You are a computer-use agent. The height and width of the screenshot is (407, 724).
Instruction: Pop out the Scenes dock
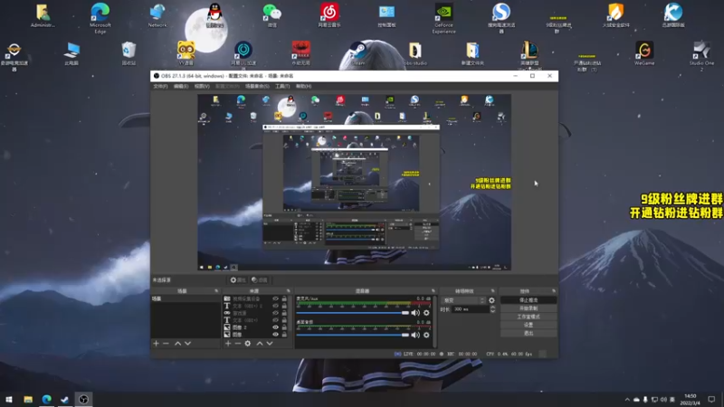(x=216, y=291)
